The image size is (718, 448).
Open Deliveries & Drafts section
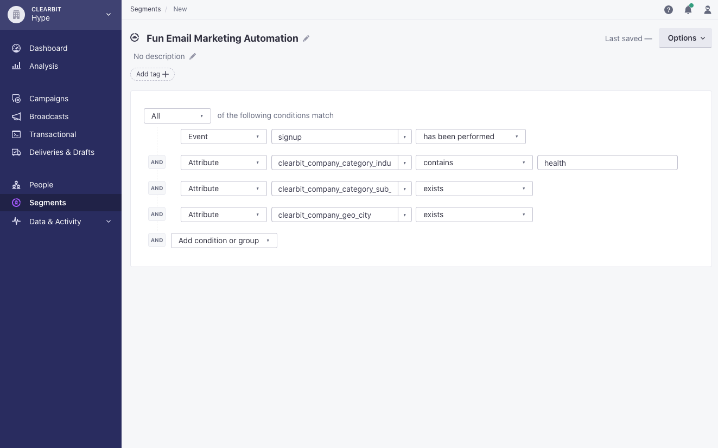[61, 152]
